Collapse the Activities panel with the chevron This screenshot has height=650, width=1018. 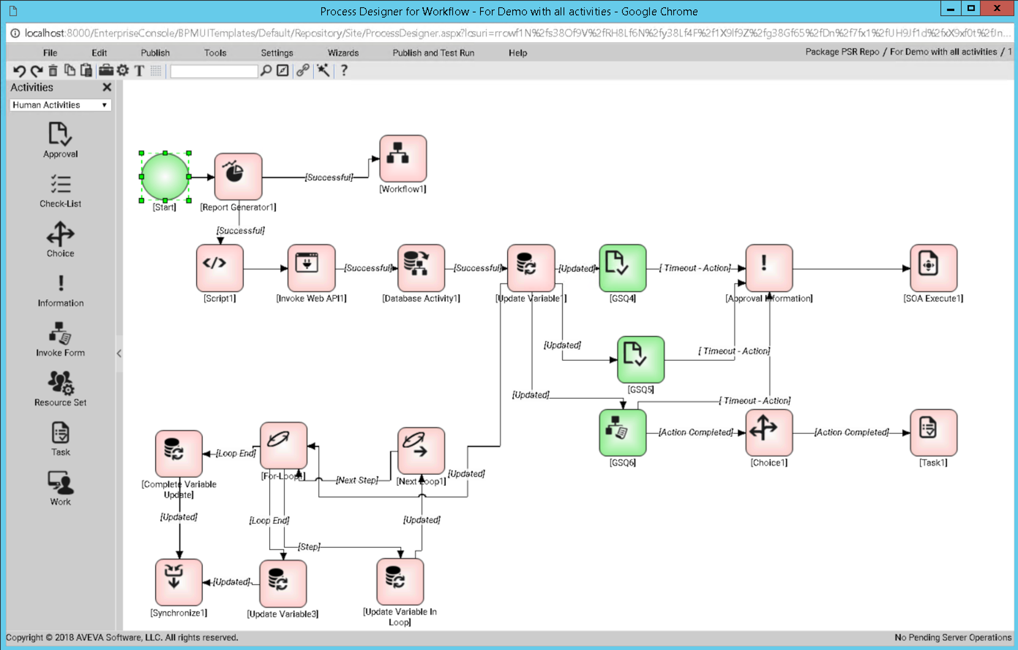pyautogui.click(x=119, y=353)
